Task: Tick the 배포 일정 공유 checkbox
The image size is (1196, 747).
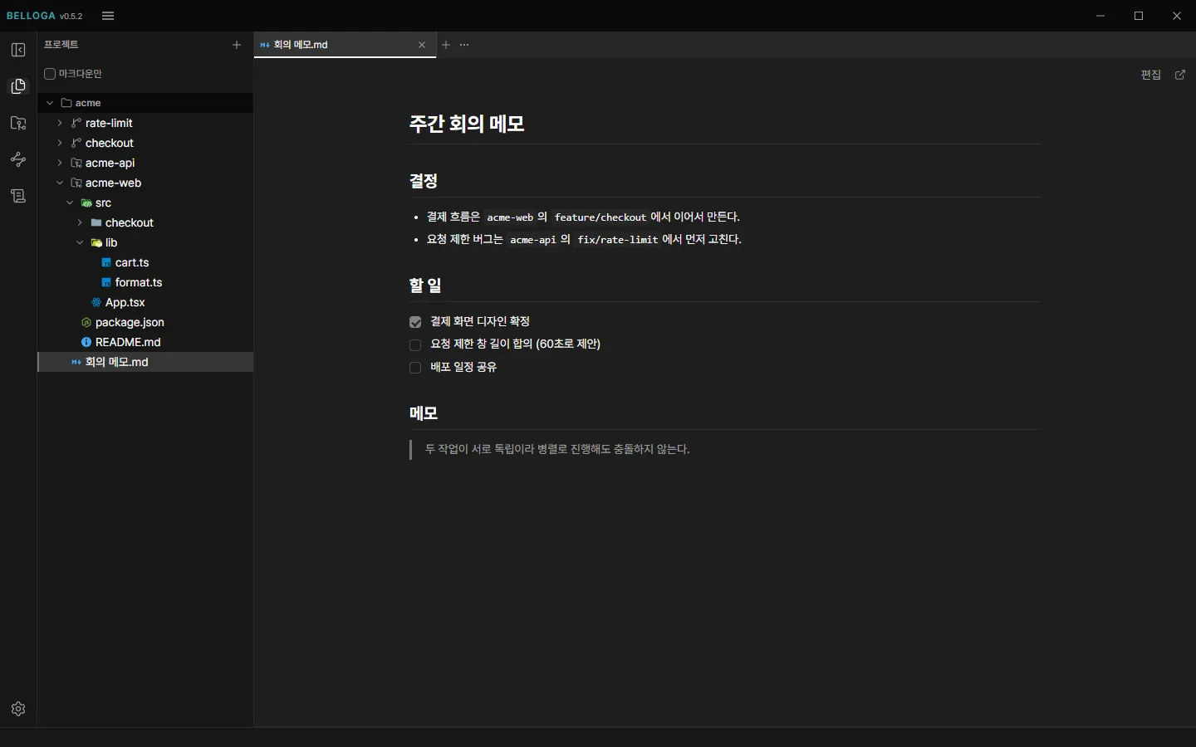Action: tap(415, 368)
